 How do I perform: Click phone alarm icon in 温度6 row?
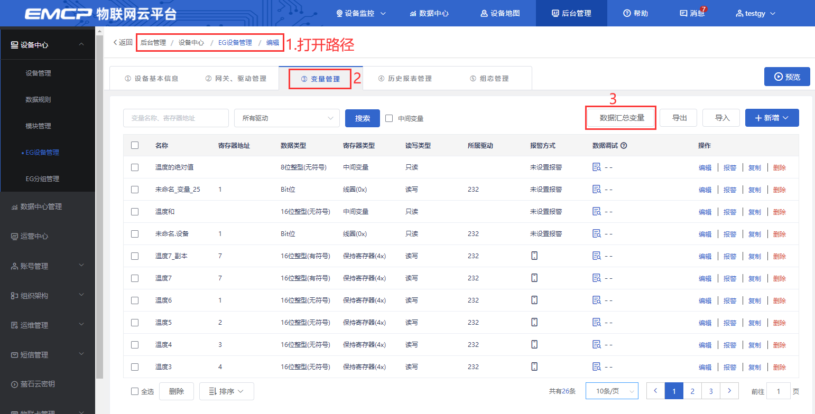click(534, 300)
